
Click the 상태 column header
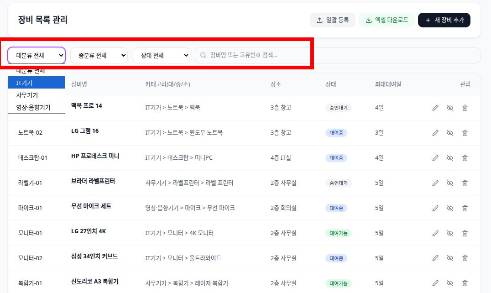point(331,84)
